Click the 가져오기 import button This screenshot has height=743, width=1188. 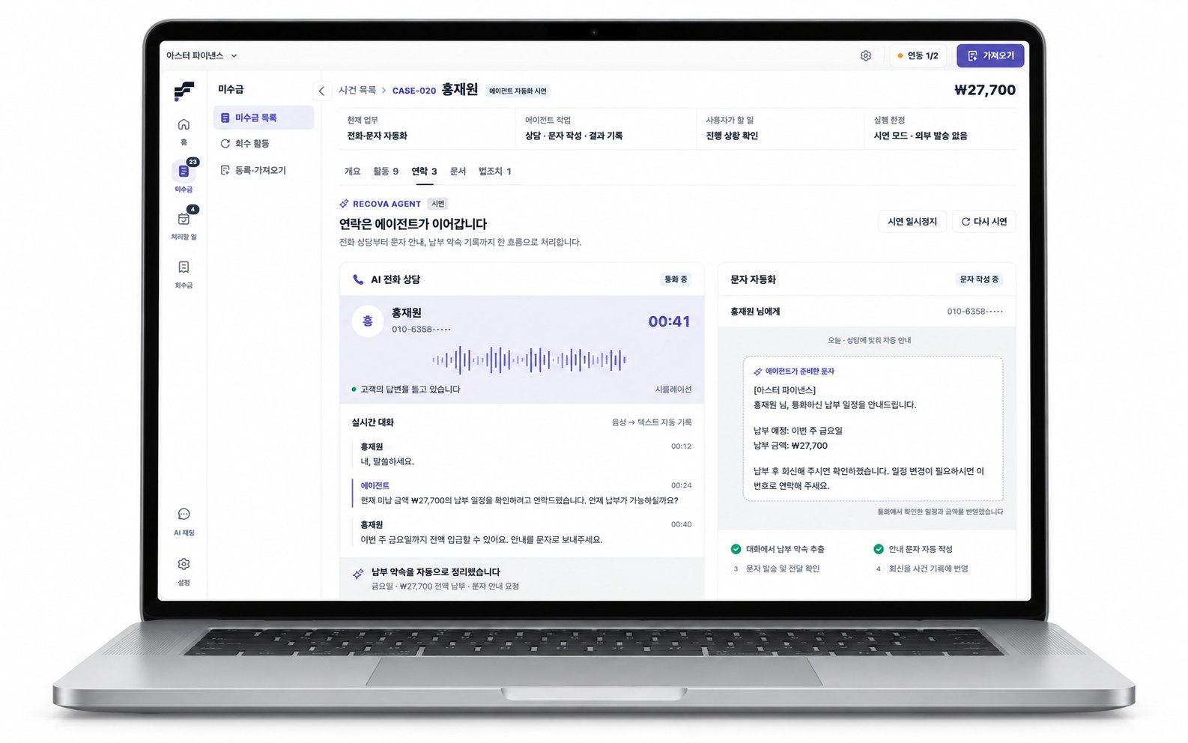pyautogui.click(x=990, y=56)
